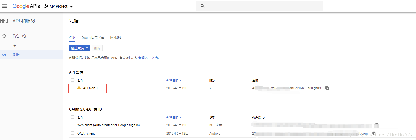Click the 2018年6月12日 date for API 密钥 1
416x140 pixels.
pyautogui.click(x=177, y=88)
